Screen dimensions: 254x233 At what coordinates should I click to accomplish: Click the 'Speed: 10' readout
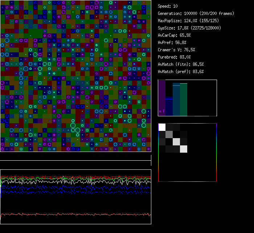tap(168, 6)
